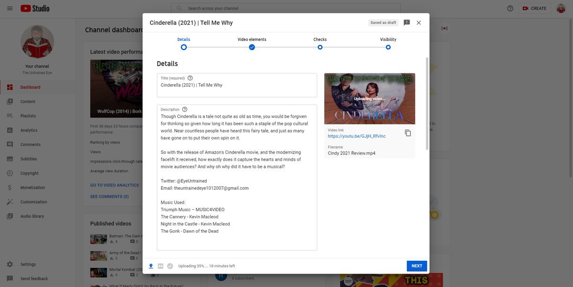Click the checks status checkmark icon
The width and height of the screenshot is (573, 287).
(x=170, y=266)
